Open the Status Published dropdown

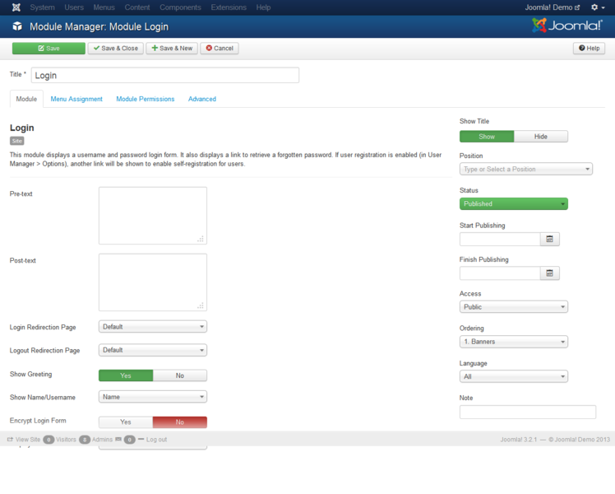(x=513, y=204)
